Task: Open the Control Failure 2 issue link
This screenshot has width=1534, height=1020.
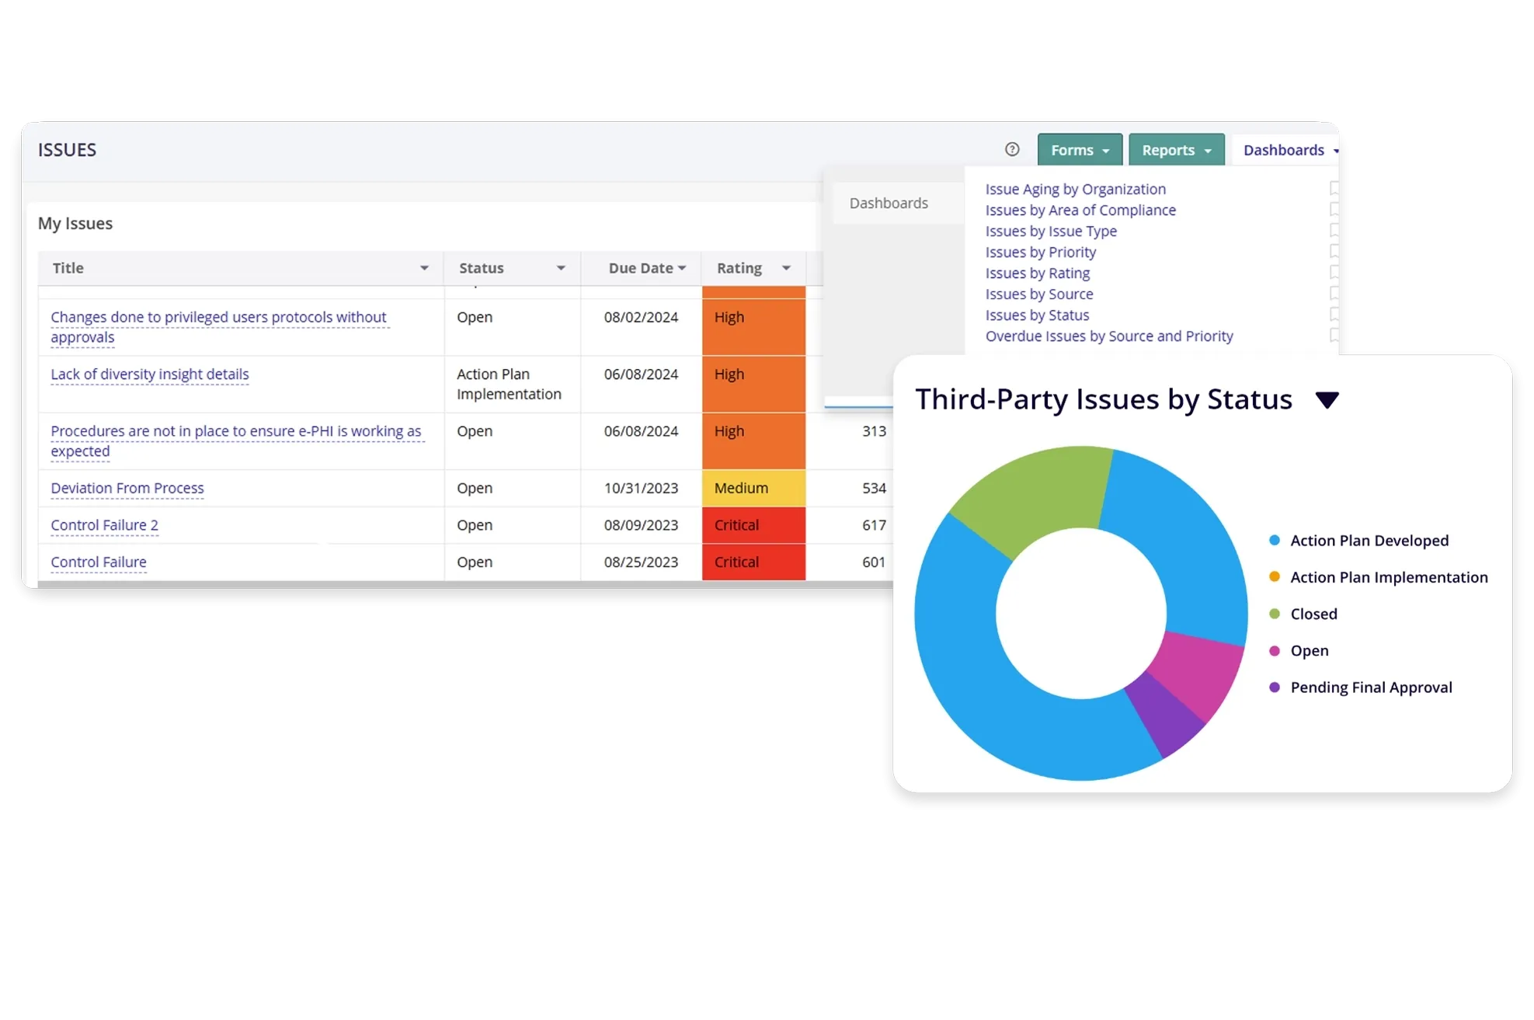Action: (x=104, y=525)
